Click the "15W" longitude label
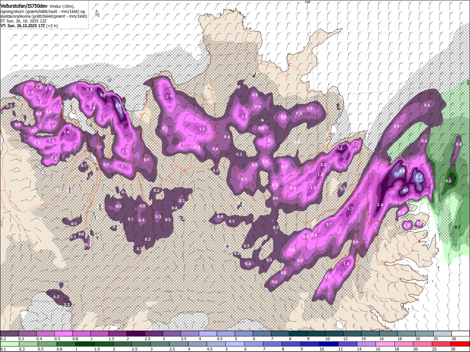The width and height of the screenshot is (470, 352). pos(307,2)
